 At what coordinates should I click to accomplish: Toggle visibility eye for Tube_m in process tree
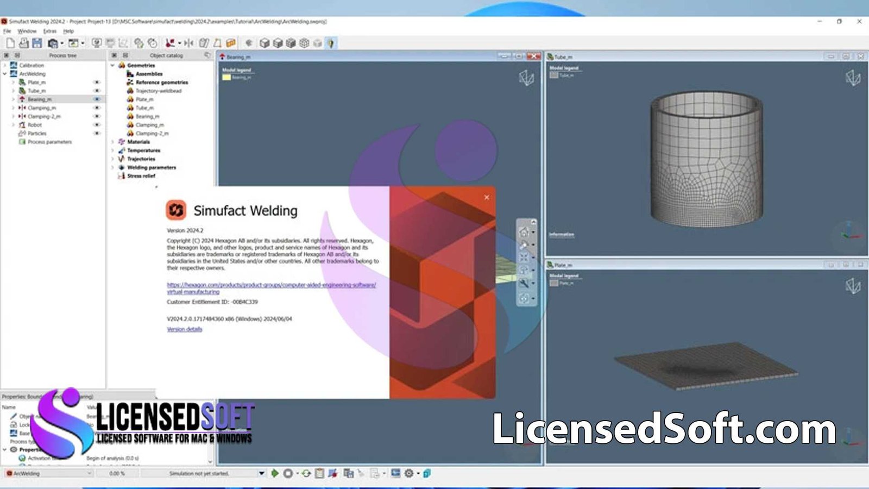[97, 91]
